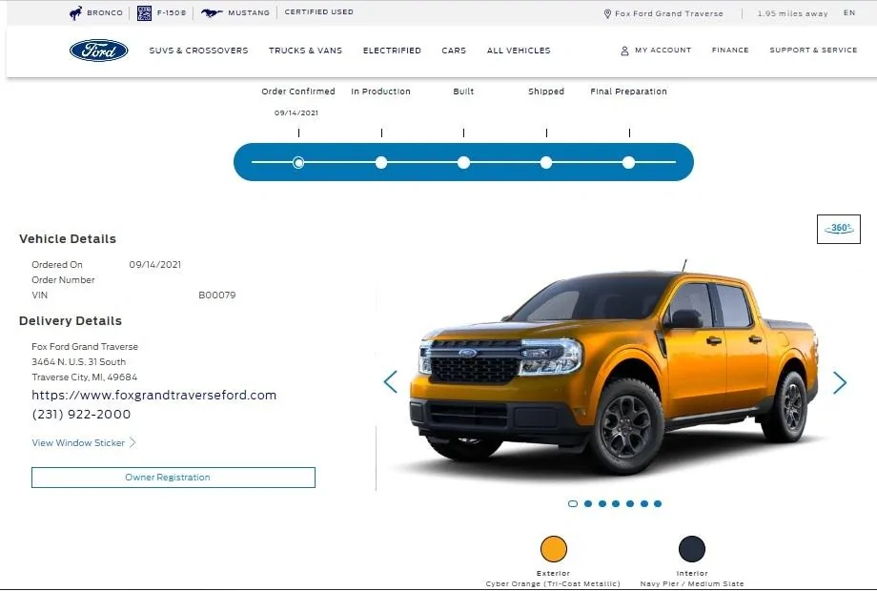Go to F-150 page link

coord(172,12)
